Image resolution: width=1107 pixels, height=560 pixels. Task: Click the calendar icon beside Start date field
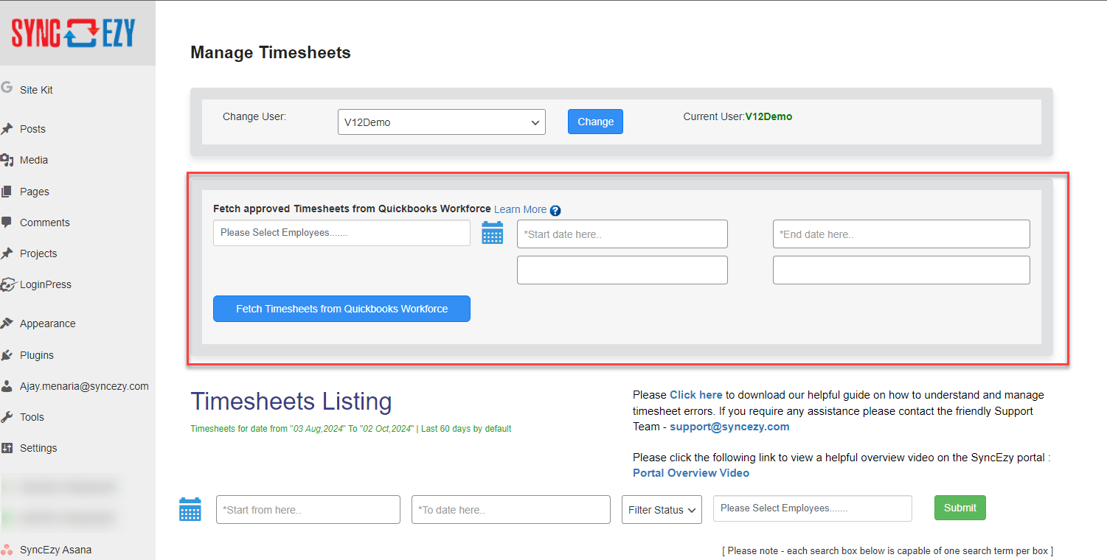click(x=492, y=233)
